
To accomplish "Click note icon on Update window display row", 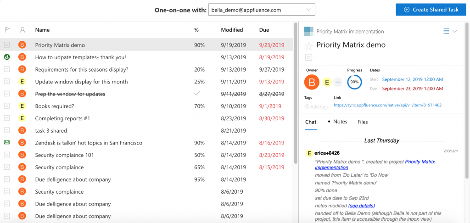I will (x=7, y=82).
